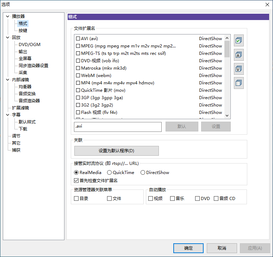273x257 pixels.
Task: Click the clear-all formats empty-box icon
Action: [x=239, y=83]
